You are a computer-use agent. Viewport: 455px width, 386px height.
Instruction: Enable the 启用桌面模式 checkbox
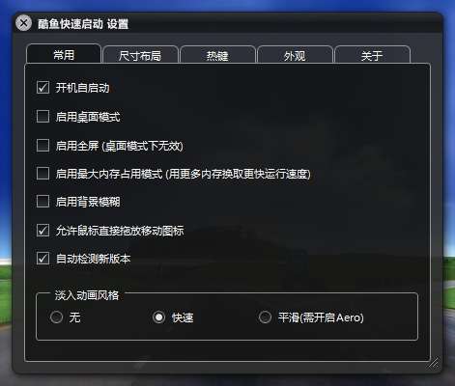[x=43, y=117]
